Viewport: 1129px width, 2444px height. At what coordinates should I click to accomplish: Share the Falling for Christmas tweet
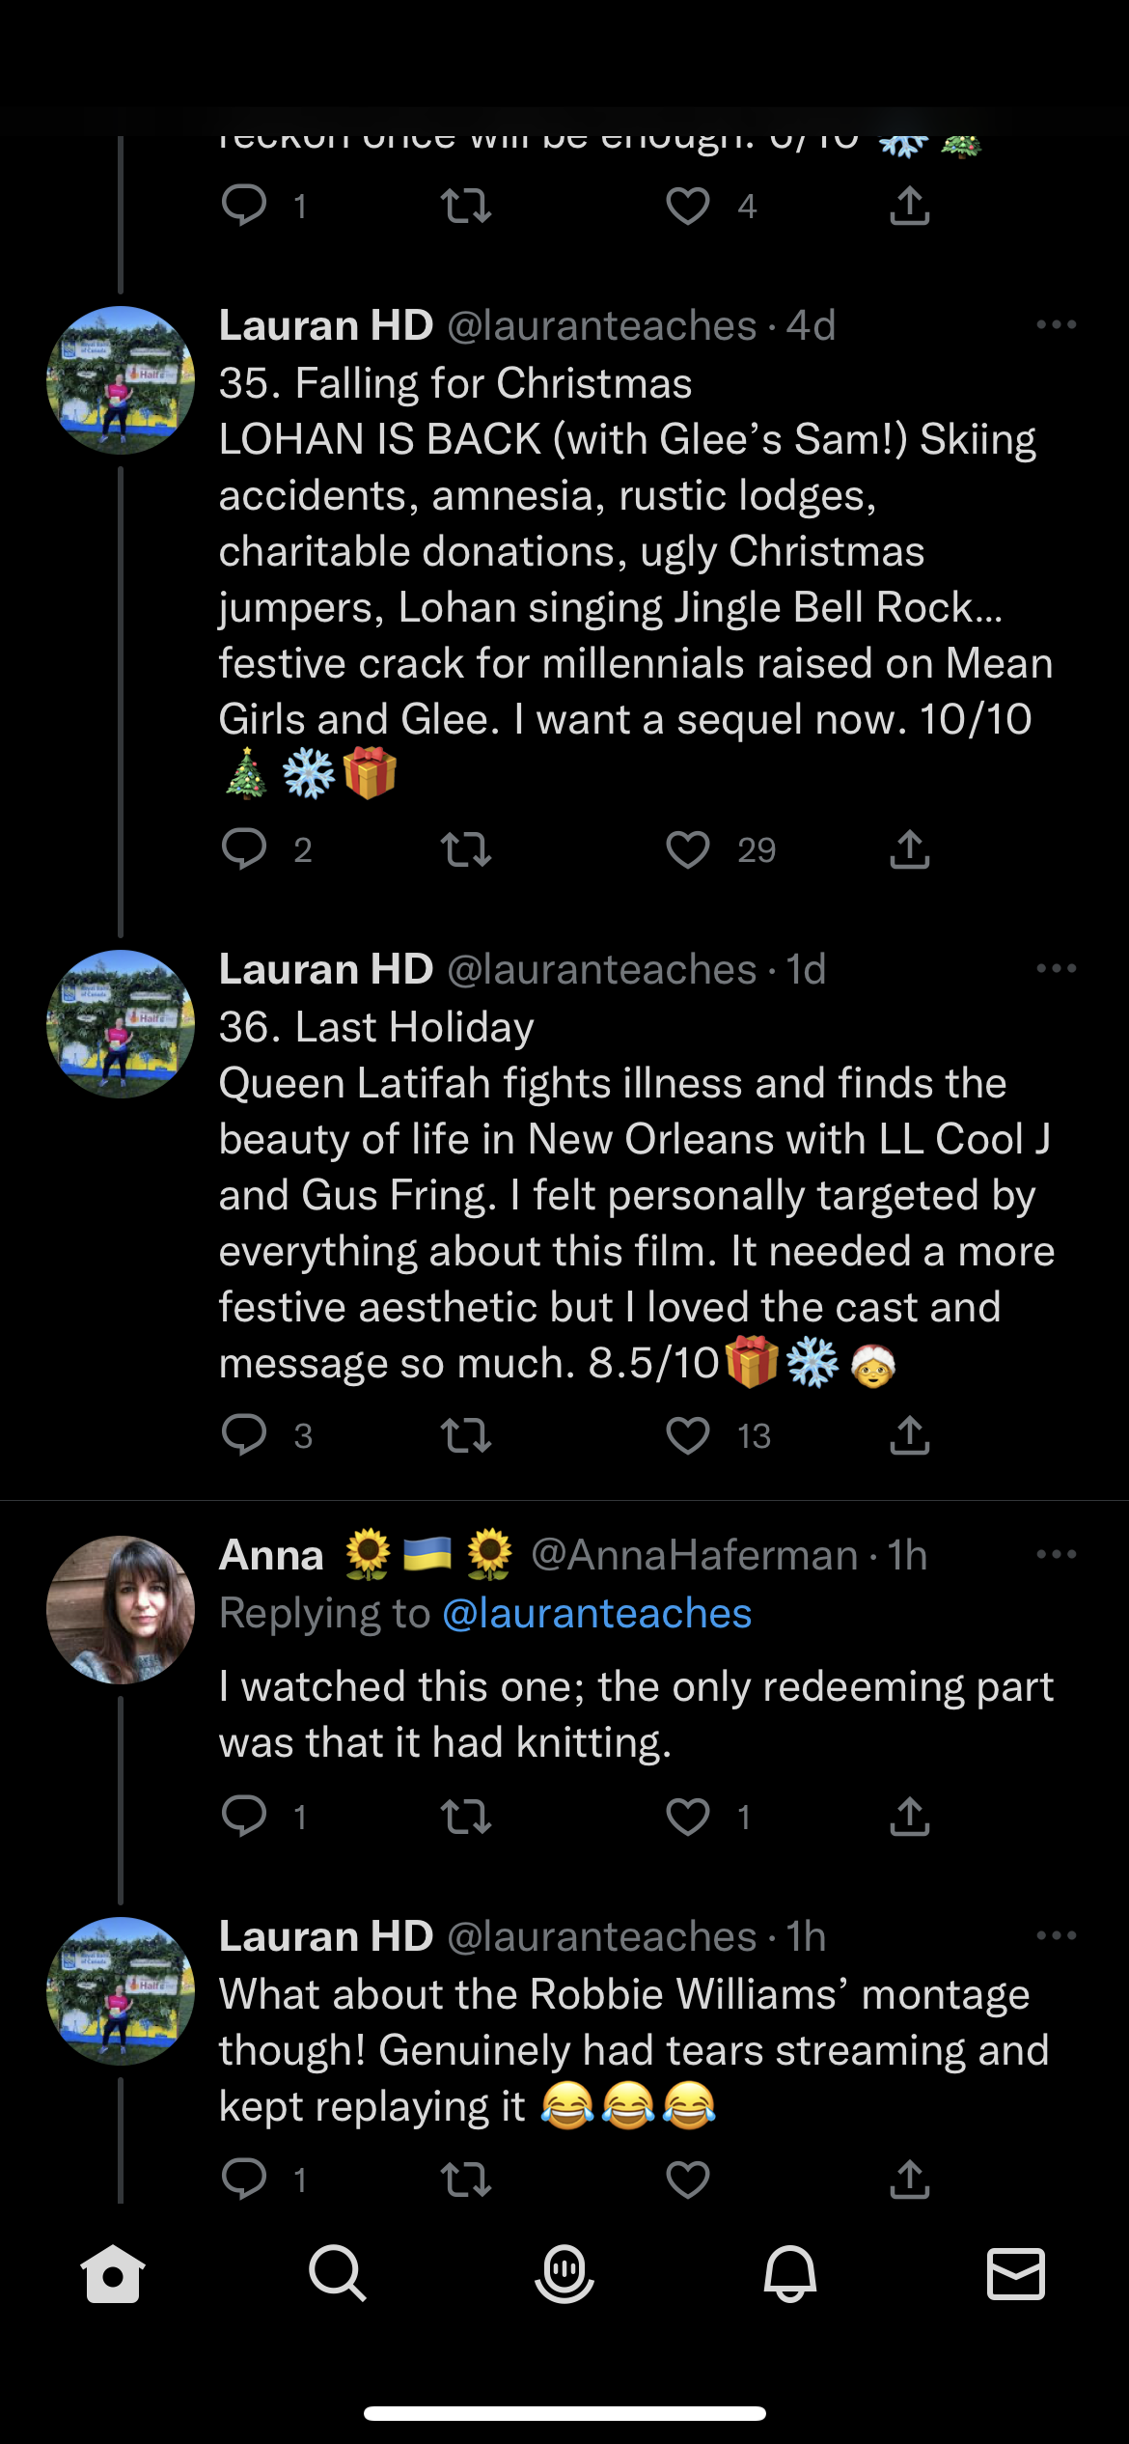pyautogui.click(x=910, y=850)
